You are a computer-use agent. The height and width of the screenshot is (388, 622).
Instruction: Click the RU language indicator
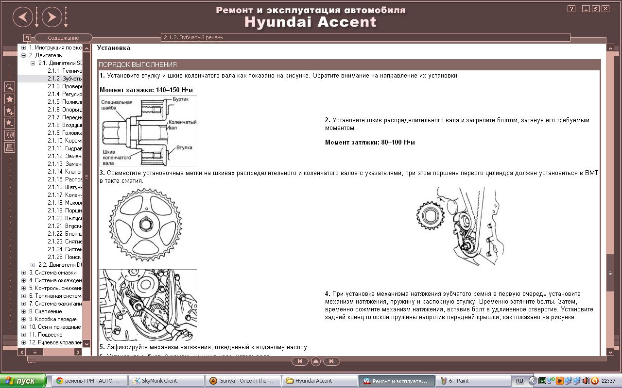point(519,381)
